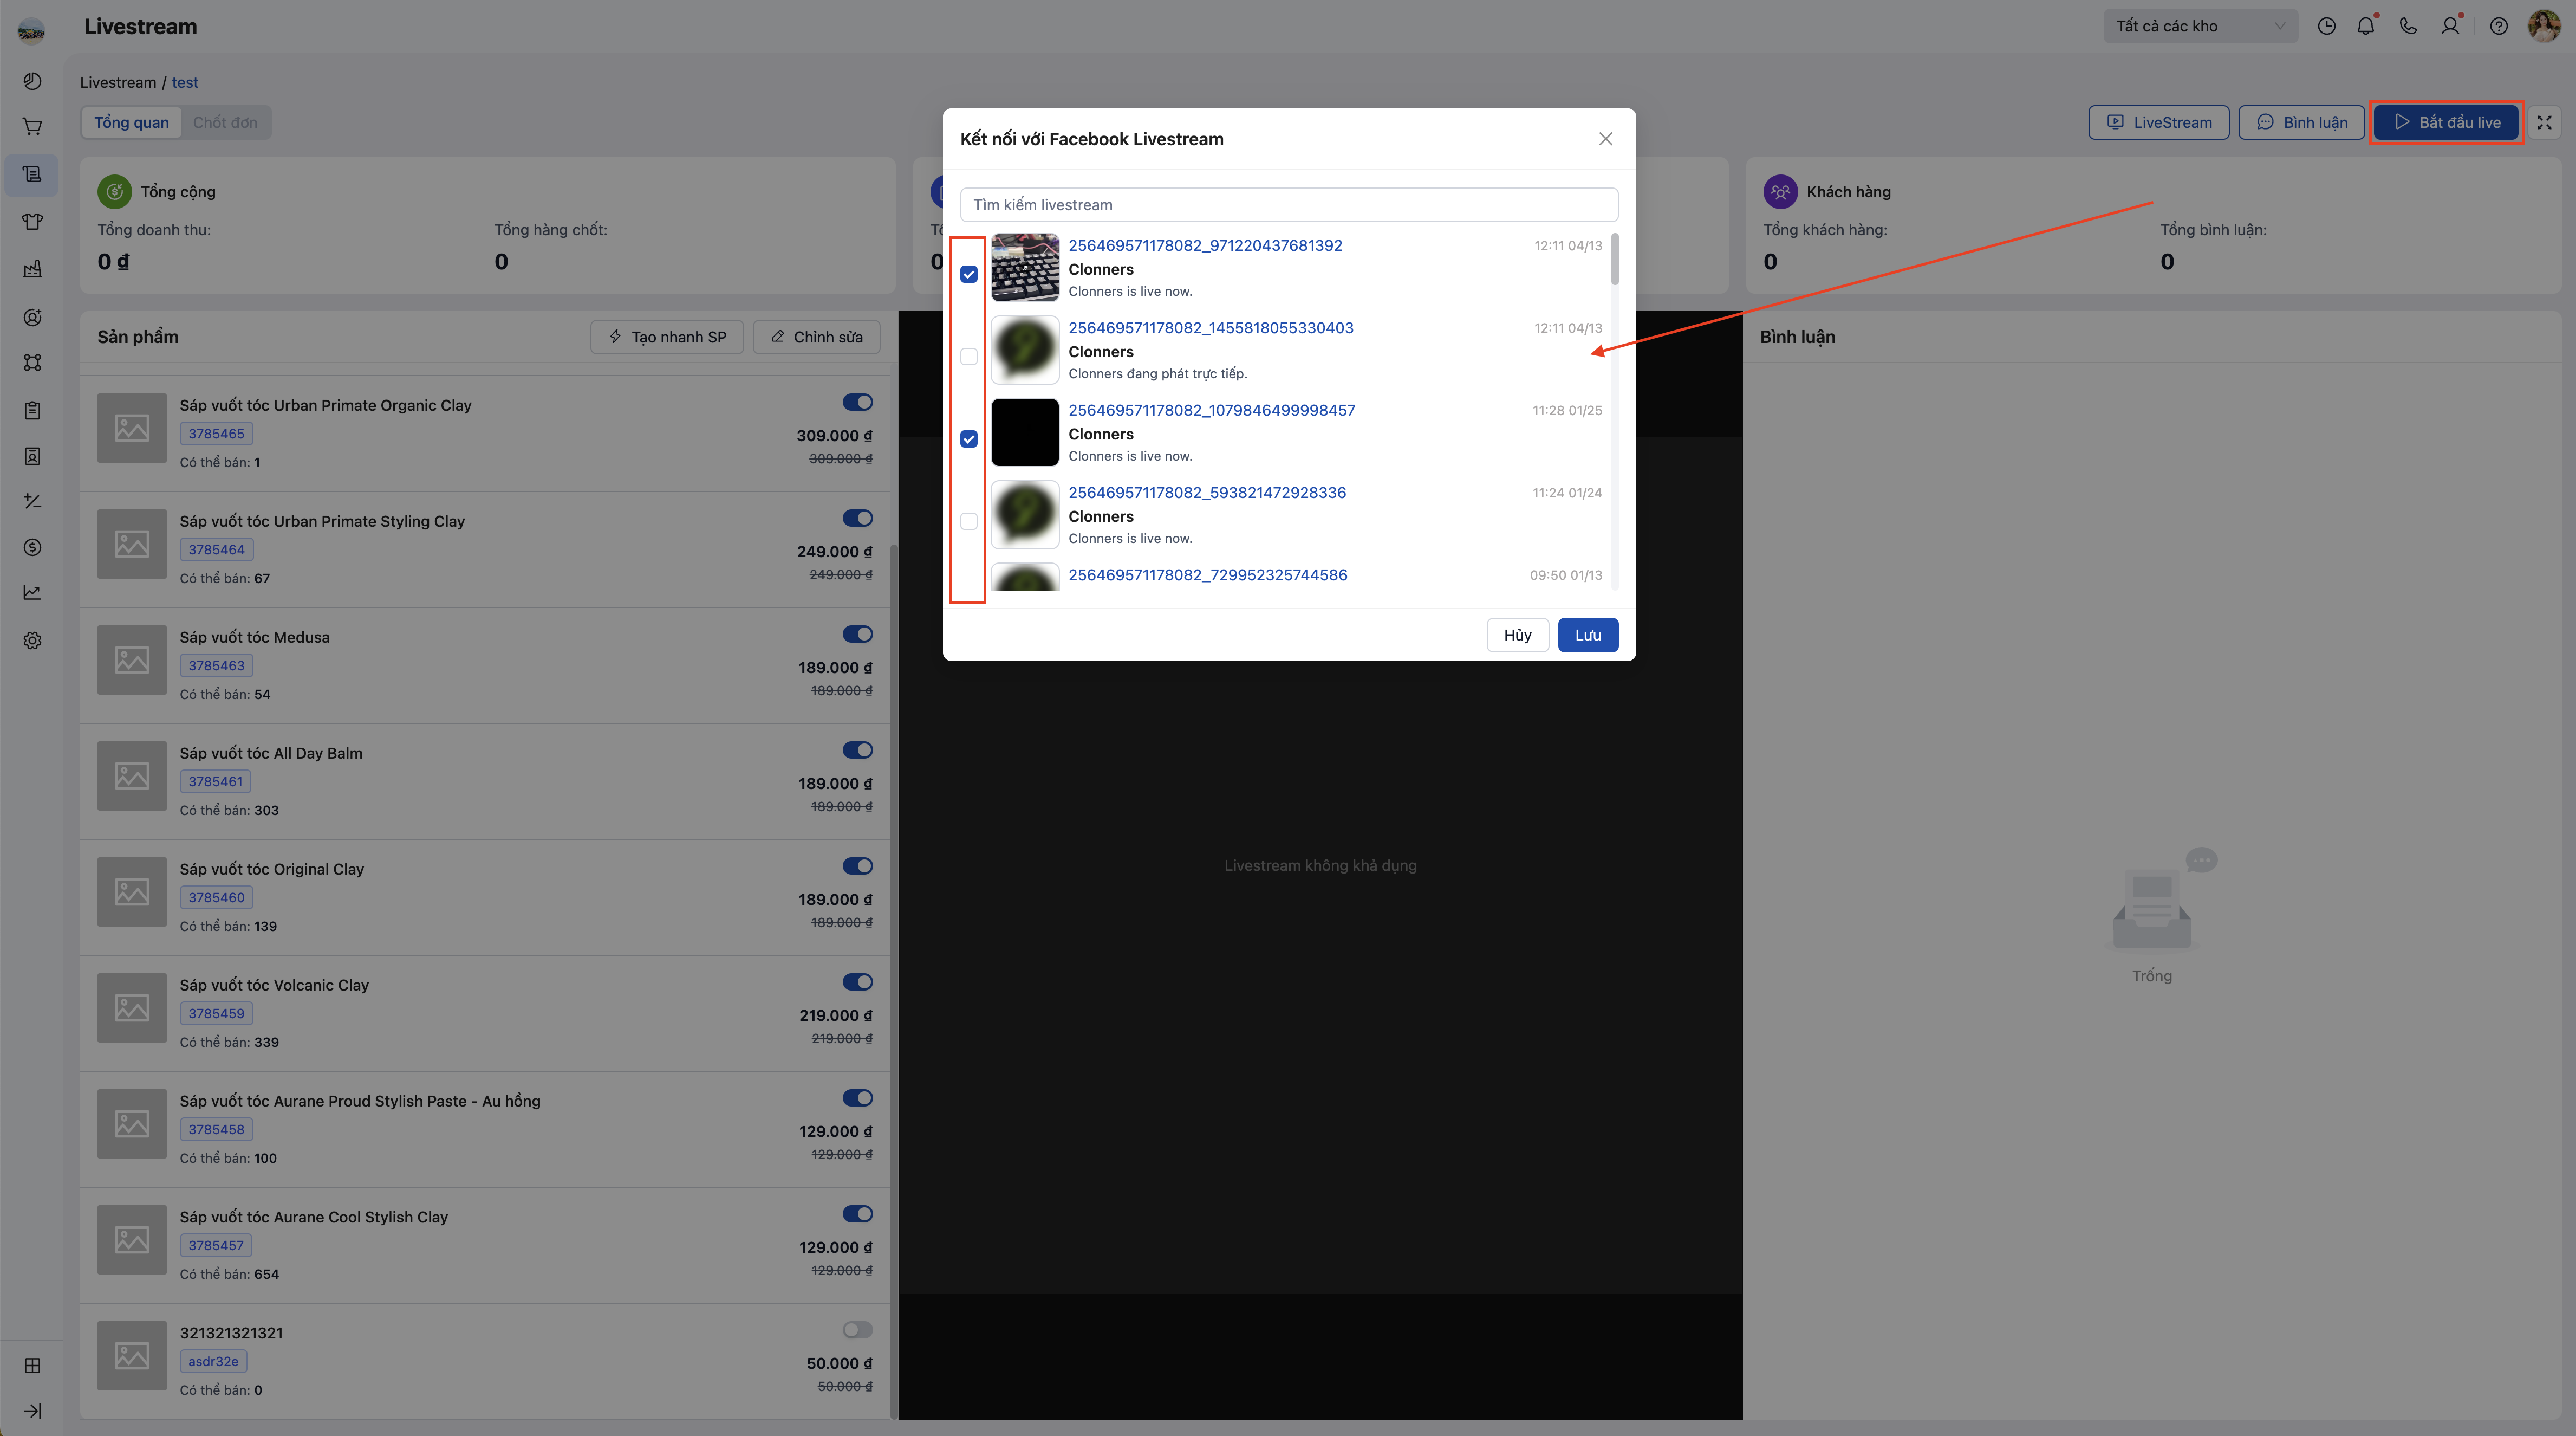Viewport: 2576px width, 1436px height.
Task: Toggle off Original Clay product
Action: [x=857, y=866]
